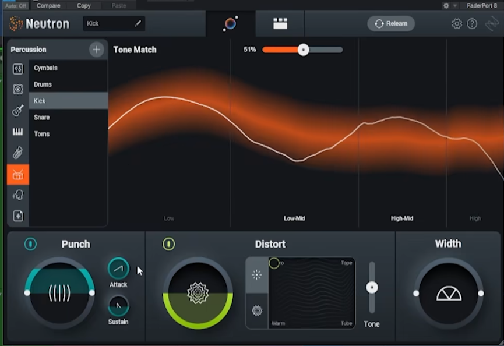Click the Percussion category heading

point(29,50)
